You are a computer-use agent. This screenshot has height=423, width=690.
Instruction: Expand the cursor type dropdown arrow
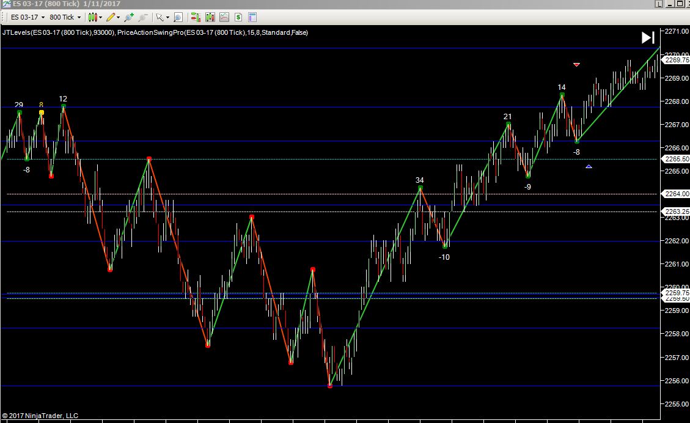pos(167,18)
